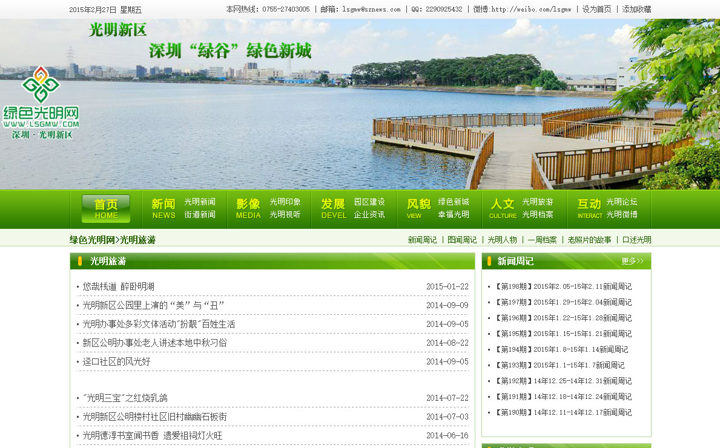Open the 首页 HOME navigation button

pos(106,209)
